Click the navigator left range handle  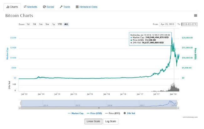[21, 103]
